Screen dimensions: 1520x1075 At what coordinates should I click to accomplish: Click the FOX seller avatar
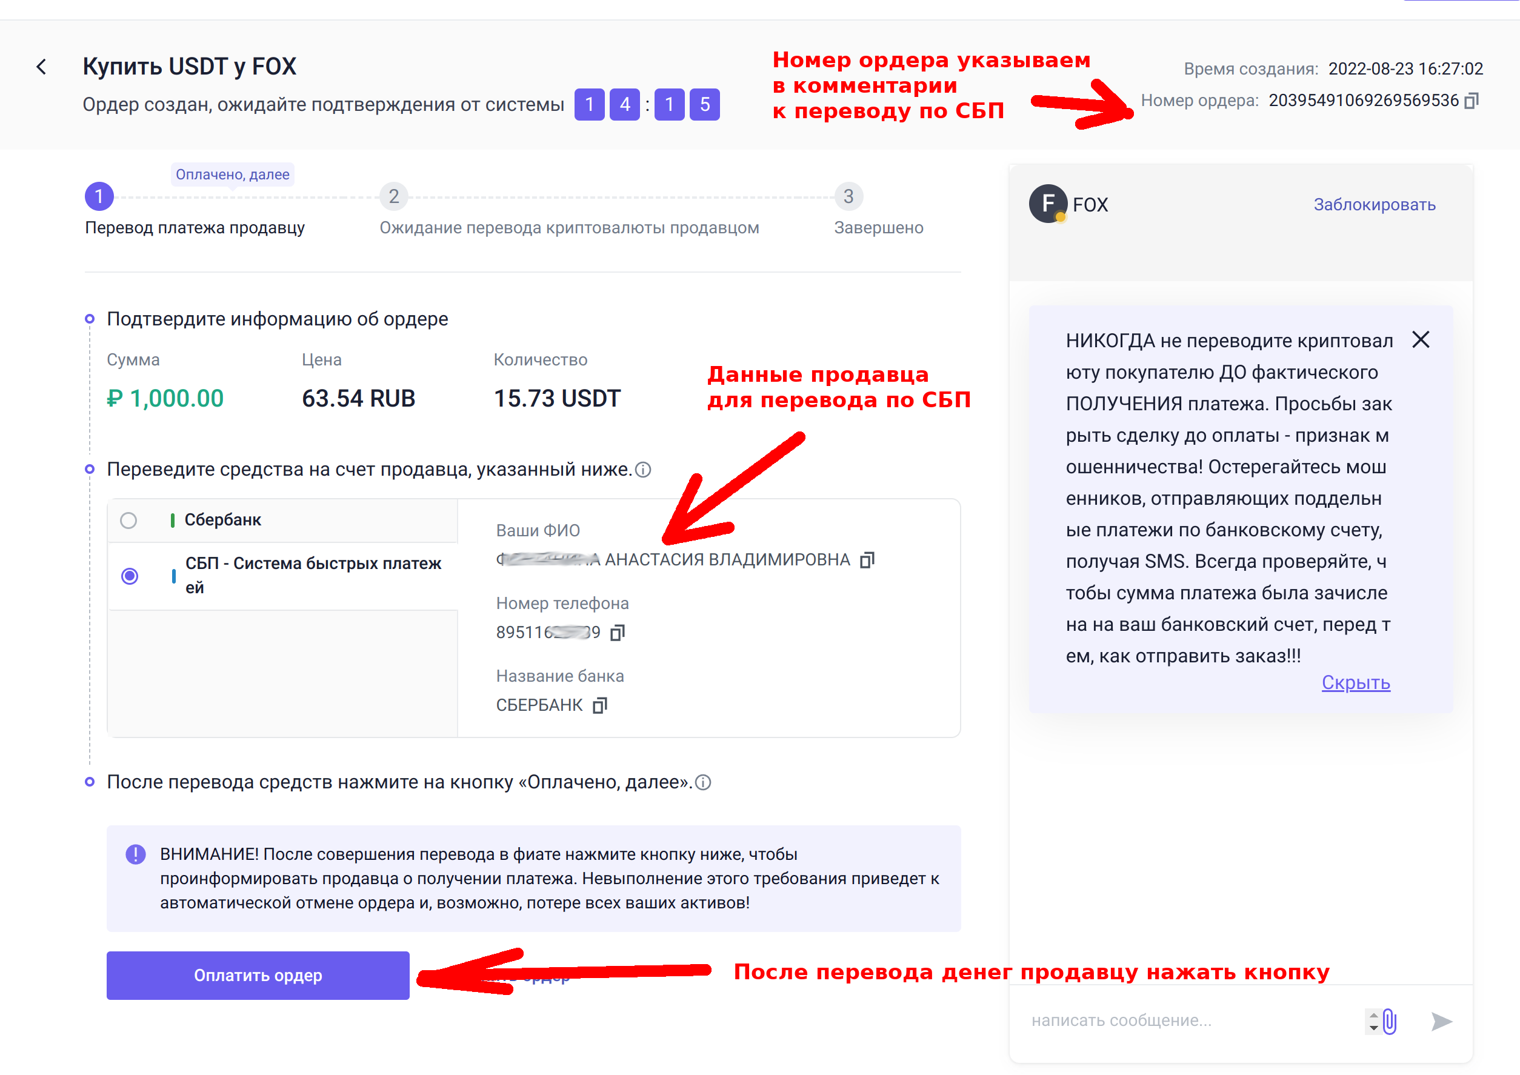click(1047, 204)
